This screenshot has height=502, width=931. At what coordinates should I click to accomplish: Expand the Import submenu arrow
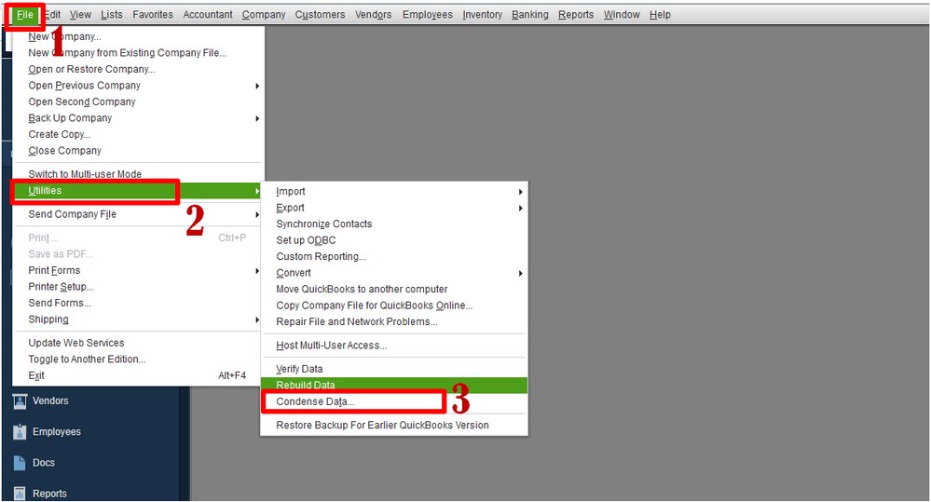tap(520, 192)
